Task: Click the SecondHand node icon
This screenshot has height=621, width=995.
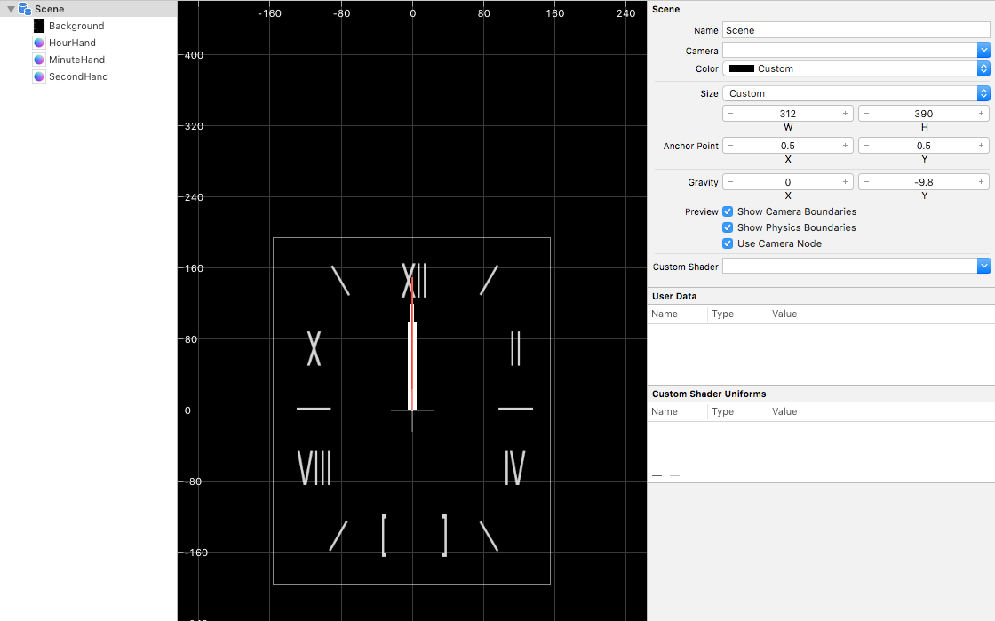Action: [x=39, y=76]
